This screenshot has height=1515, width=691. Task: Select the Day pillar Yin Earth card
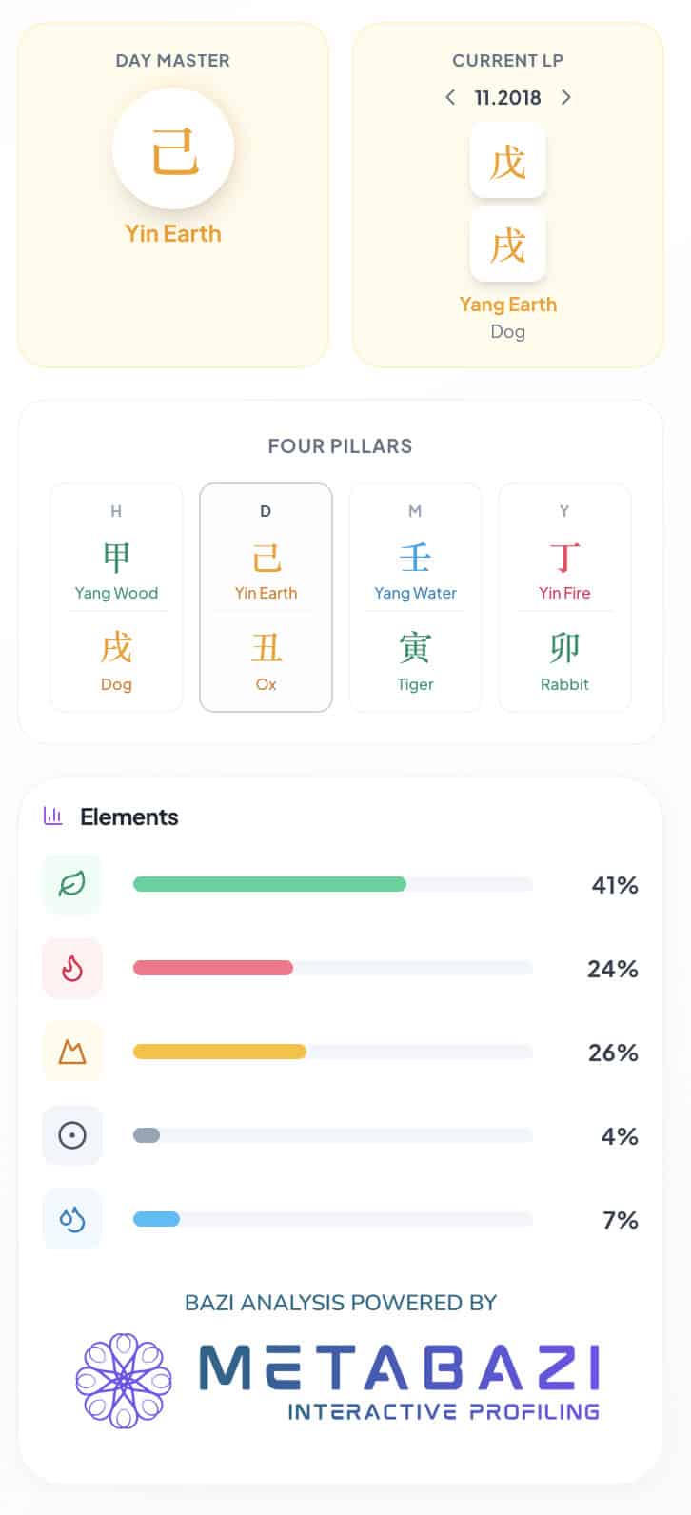pyautogui.click(x=266, y=597)
